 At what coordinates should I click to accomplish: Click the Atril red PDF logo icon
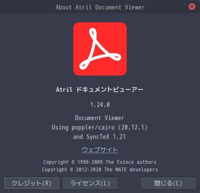pyautogui.click(x=100, y=49)
